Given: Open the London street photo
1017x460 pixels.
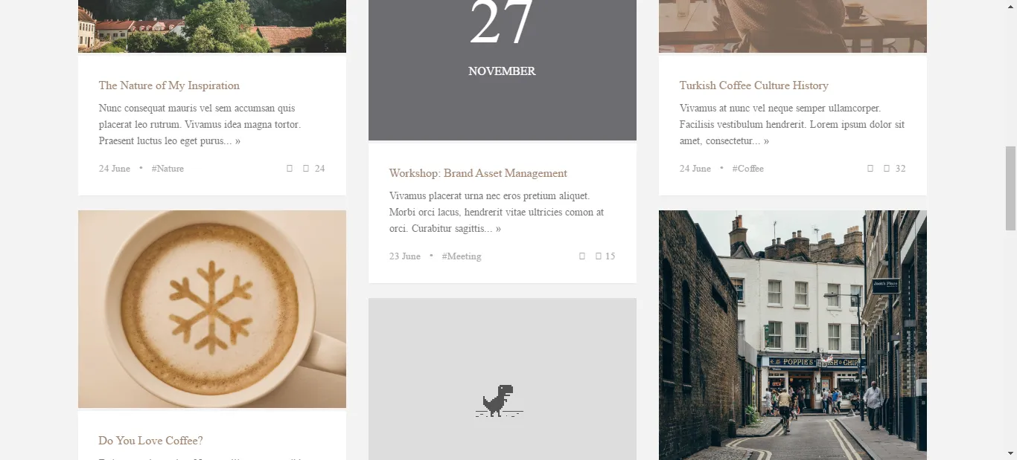Looking at the screenshot, I should [793, 335].
